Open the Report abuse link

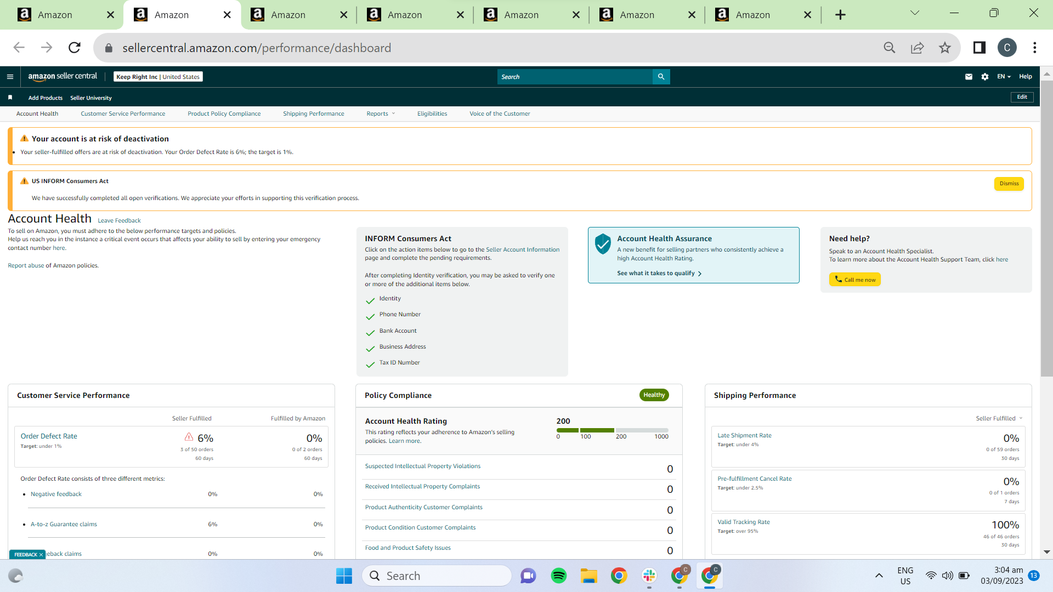coord(26,266)
